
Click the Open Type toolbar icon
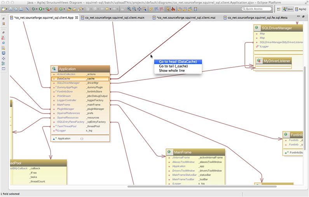click(69, 9)
